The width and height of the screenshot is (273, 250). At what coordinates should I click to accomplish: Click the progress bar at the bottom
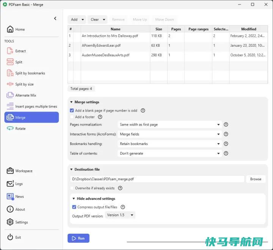click(x=197, y=242)
